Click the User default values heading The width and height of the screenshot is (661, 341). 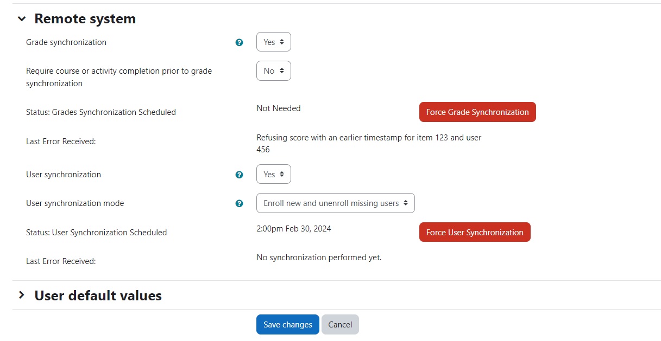(98, 295)
